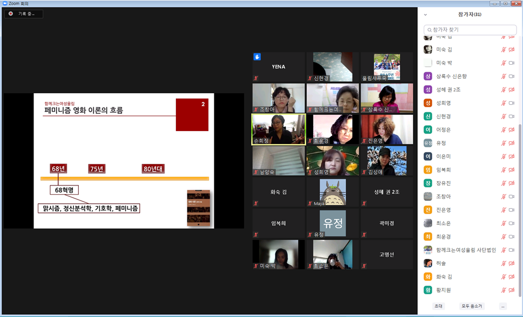
Task: Toggle 진은영's camera icon in participants list
Action: (x=512, y=210)
